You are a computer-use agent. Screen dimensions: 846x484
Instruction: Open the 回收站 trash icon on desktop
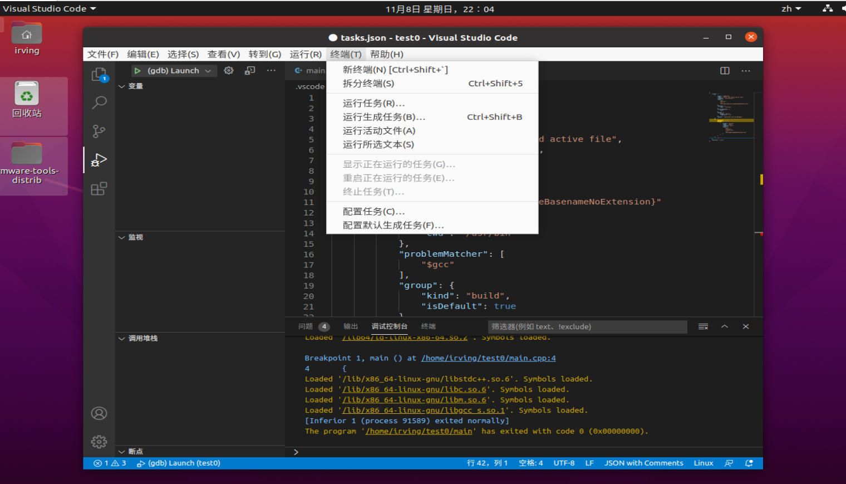pos(27,99)
